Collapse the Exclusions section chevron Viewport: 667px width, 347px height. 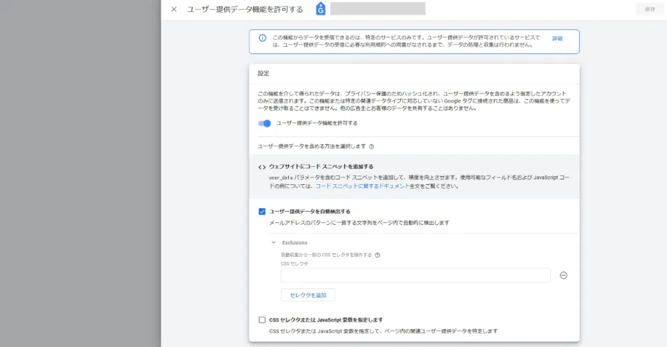pos(273,243)
